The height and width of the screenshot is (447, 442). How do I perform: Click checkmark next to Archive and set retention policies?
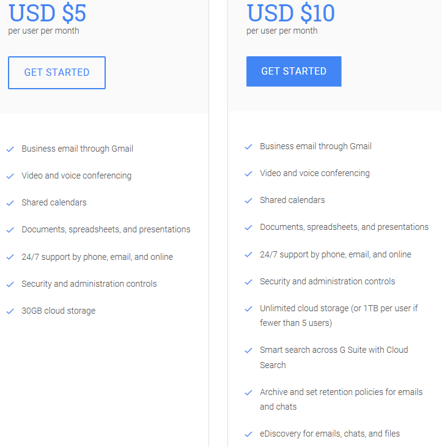[x=248, y=393]
